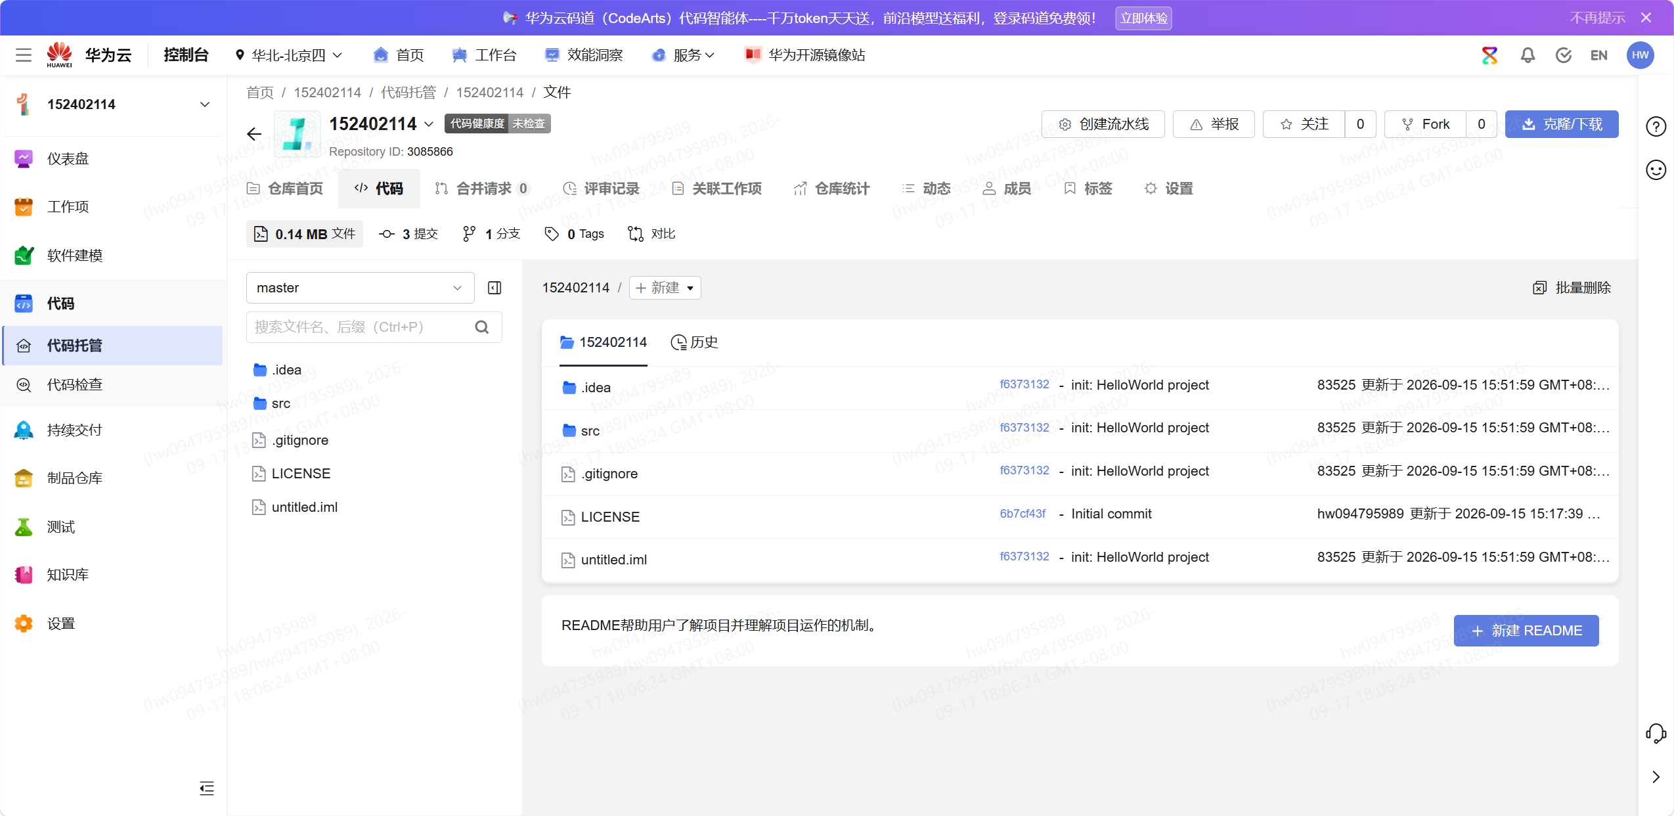This screenshot has width=1674, height=816.
Task: Click 首页 in the top navigation
Action: click(399, 55)
